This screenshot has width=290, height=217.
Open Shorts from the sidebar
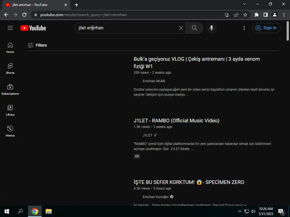[10, 68]
